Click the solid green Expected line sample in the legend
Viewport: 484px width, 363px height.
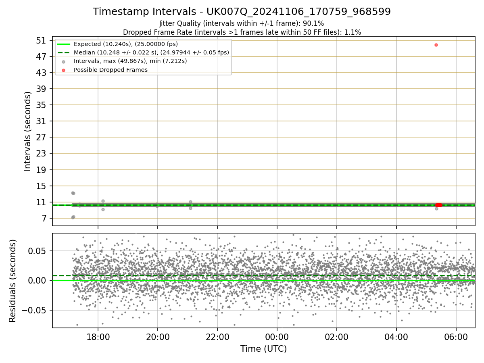pyautogui.click(x=63, y=44)
